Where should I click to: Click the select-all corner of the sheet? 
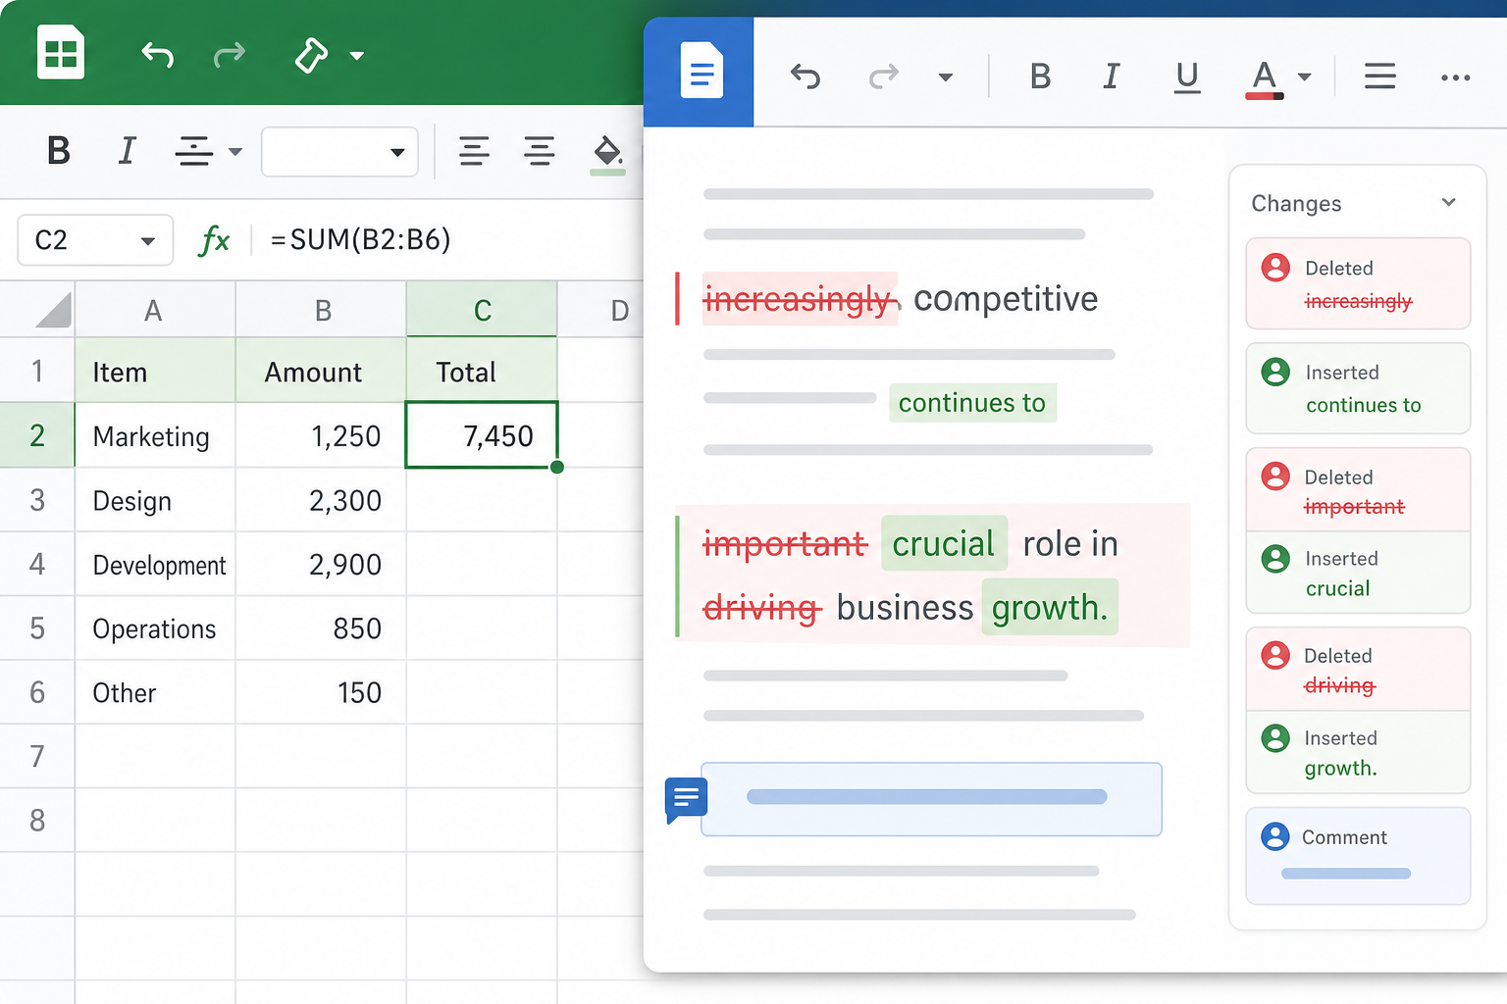(x=52, y=310)
